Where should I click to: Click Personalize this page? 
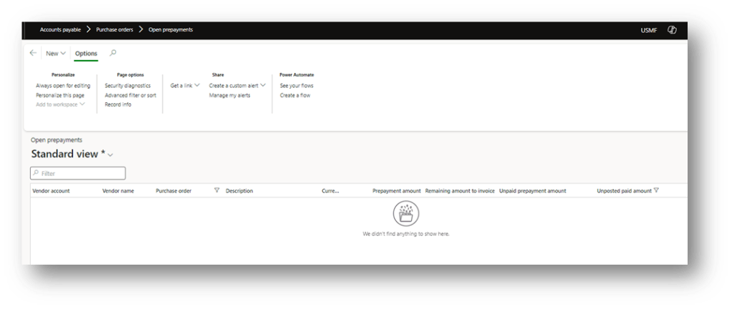click(60, 95)
